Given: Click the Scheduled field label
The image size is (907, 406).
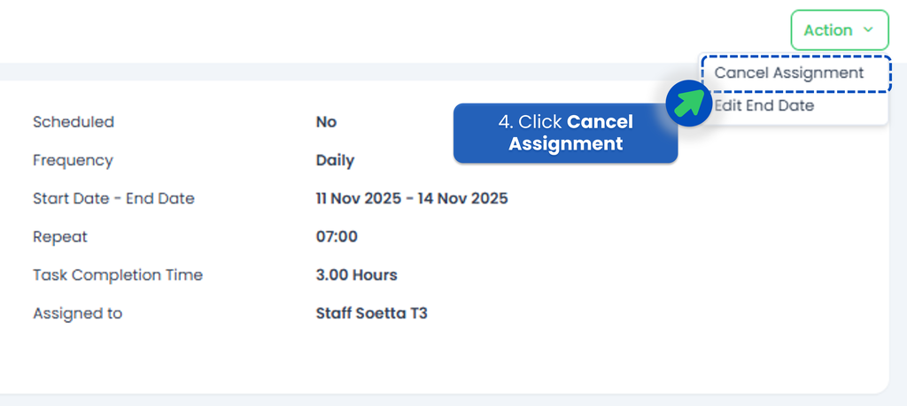Looking at the screenshot, I should pos(74,122).
